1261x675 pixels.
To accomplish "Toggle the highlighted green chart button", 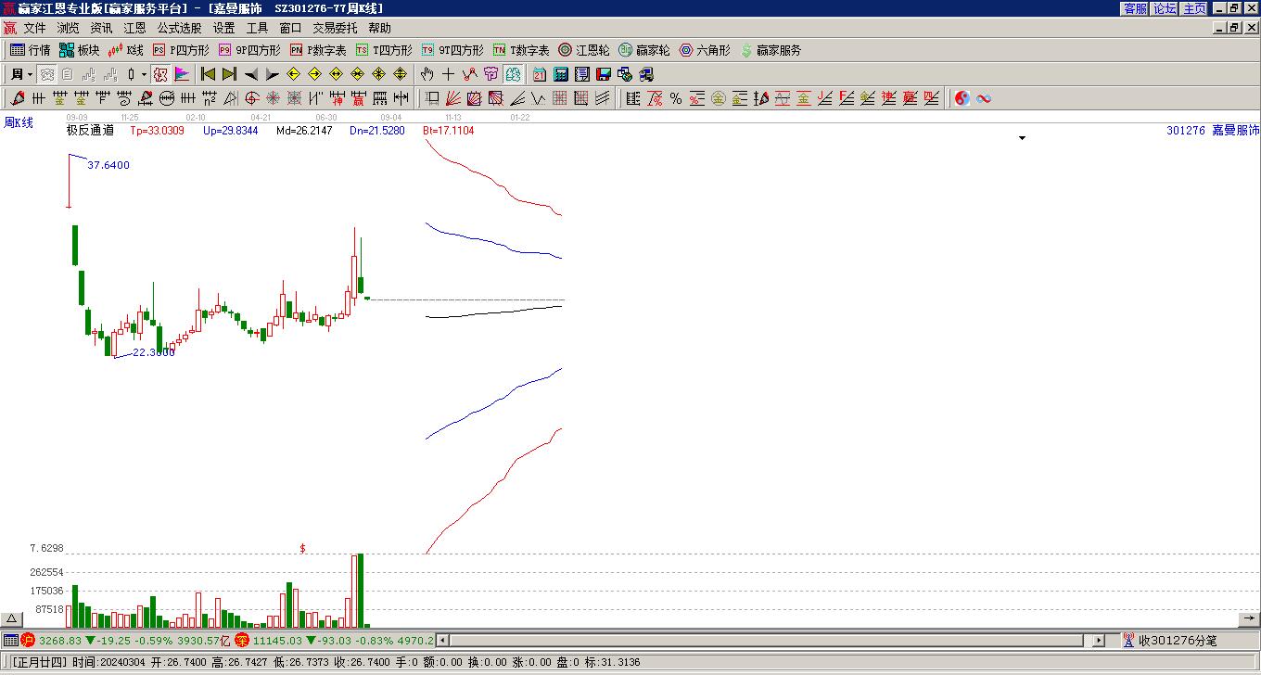I will [514, 74].
